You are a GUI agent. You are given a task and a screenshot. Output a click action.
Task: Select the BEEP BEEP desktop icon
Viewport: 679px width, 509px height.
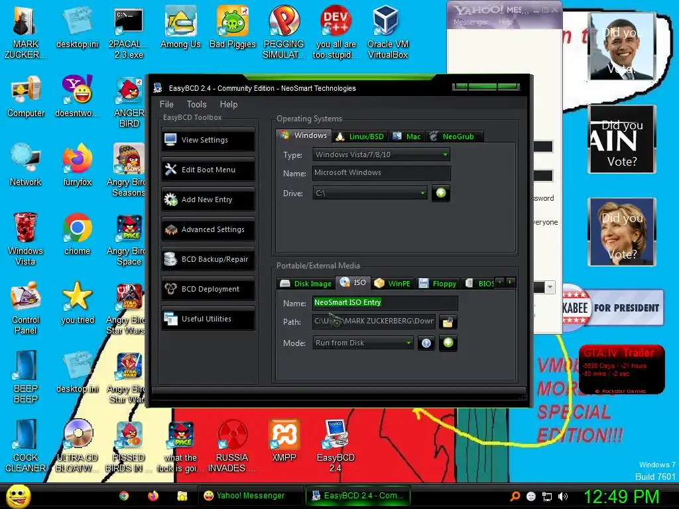[26, 377]
